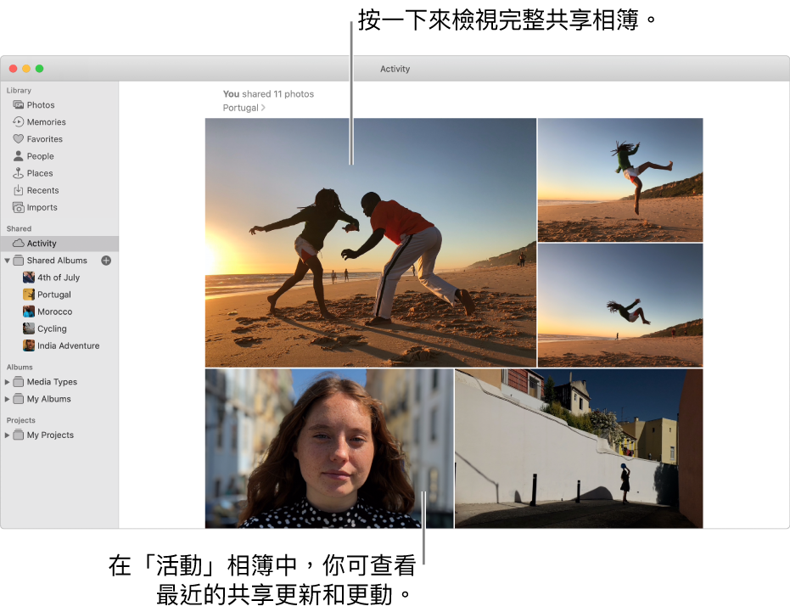The height and width of the screenshot is (612, 790).
Task: Open the two dancers on beach photo
Action: pyautogui.click(x=370, y=243)
